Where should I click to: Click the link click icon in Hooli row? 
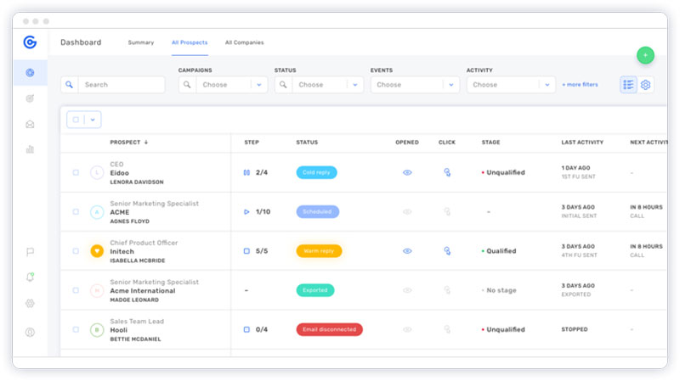click(447, 329)
